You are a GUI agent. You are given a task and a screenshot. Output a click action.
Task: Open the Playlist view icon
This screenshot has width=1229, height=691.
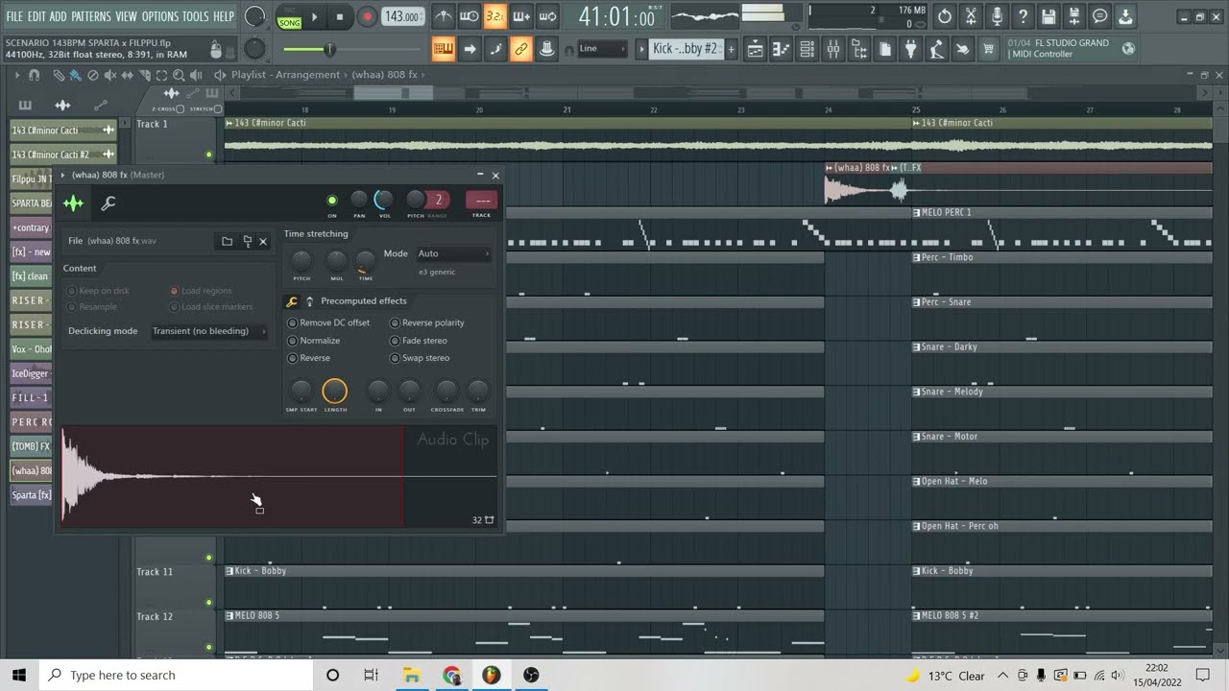pos(755,49)
